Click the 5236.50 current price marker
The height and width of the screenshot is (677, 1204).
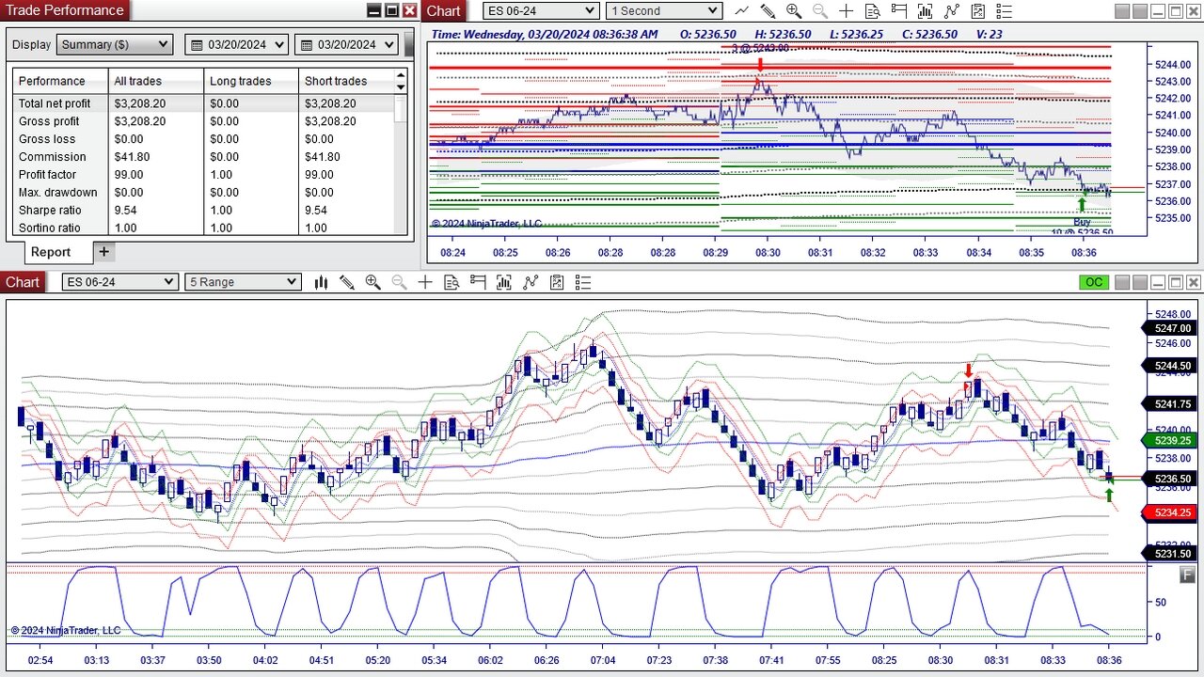pyautogui.click(x=1171, y=479)
